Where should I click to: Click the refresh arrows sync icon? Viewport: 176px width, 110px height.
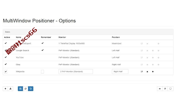click(x=26, y=89)
